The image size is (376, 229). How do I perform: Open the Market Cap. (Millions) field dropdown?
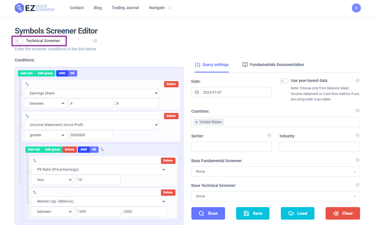99,201
